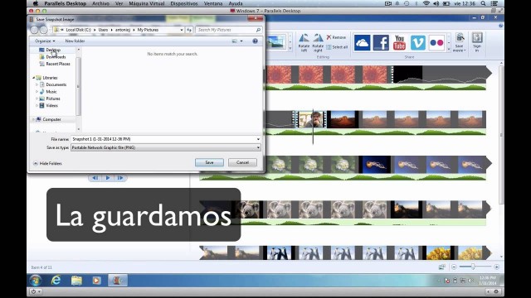Share movie to Flickr
This screenshot has width=531, height=298.
point(436,43)
